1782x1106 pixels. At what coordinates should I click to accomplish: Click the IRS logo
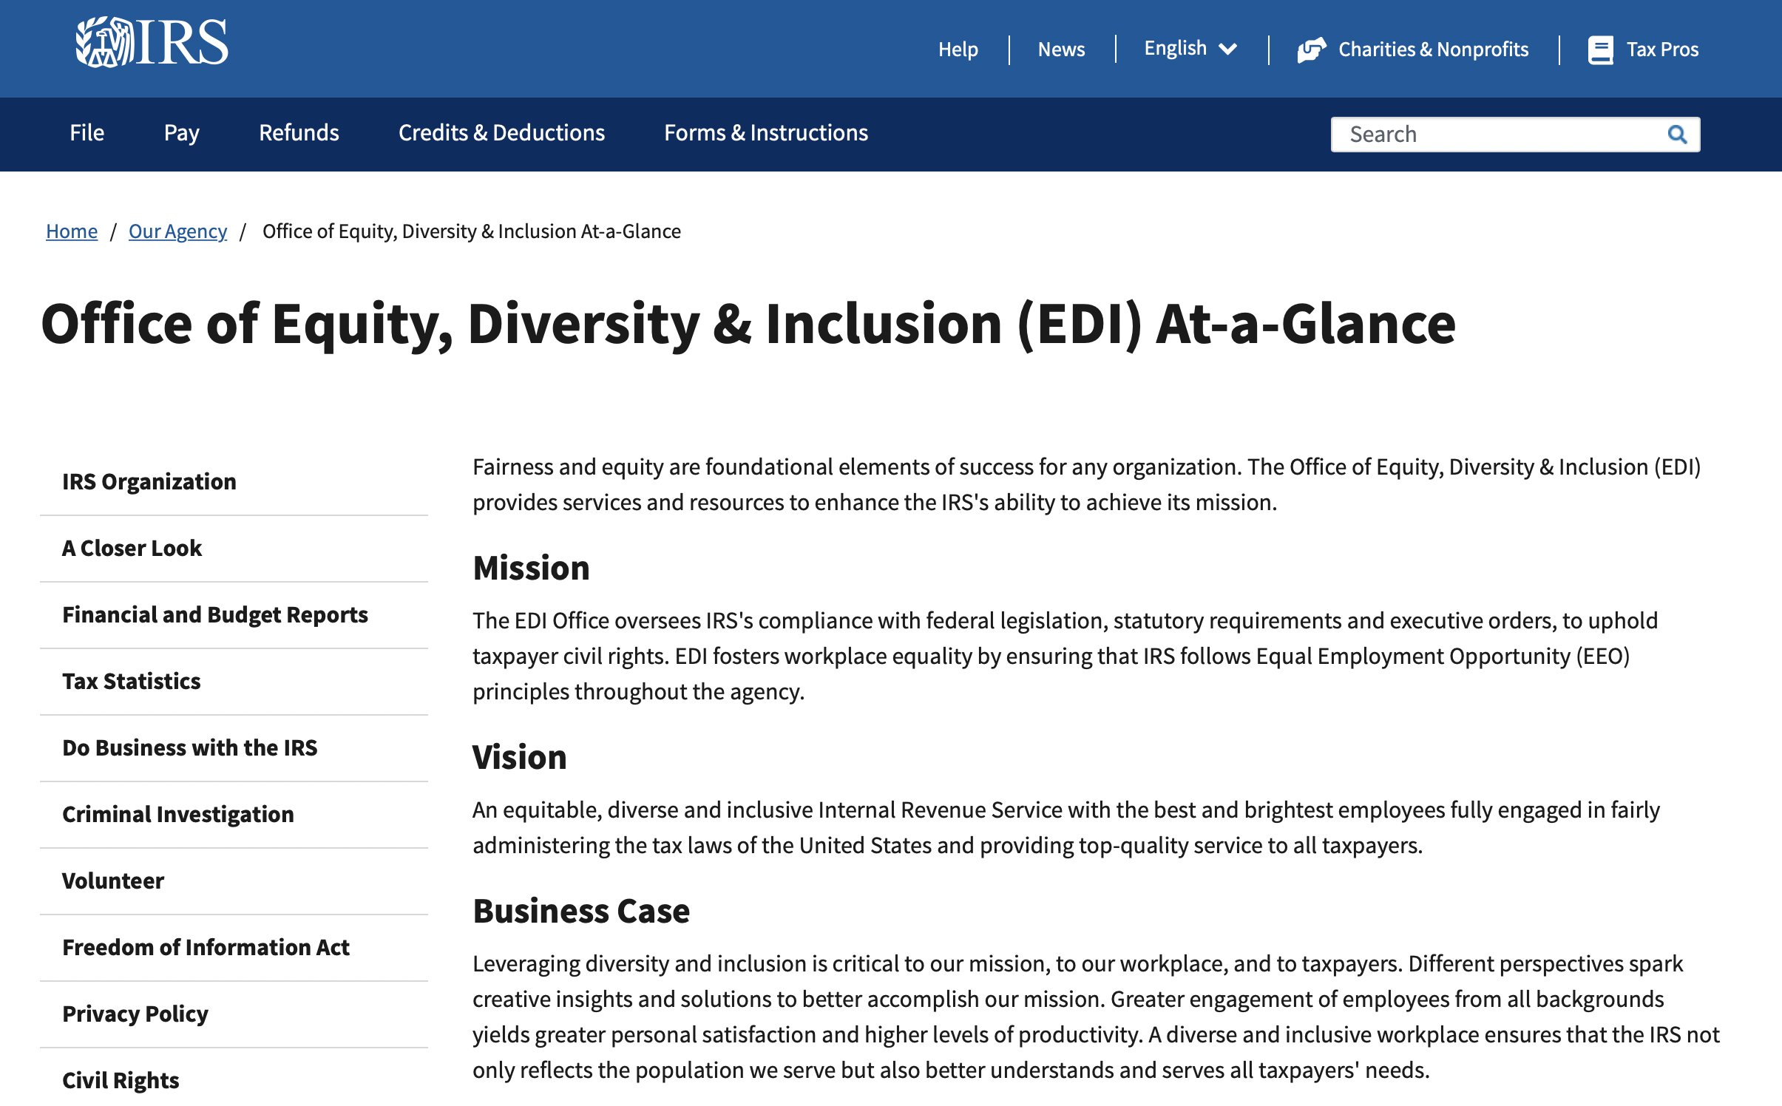152,42
